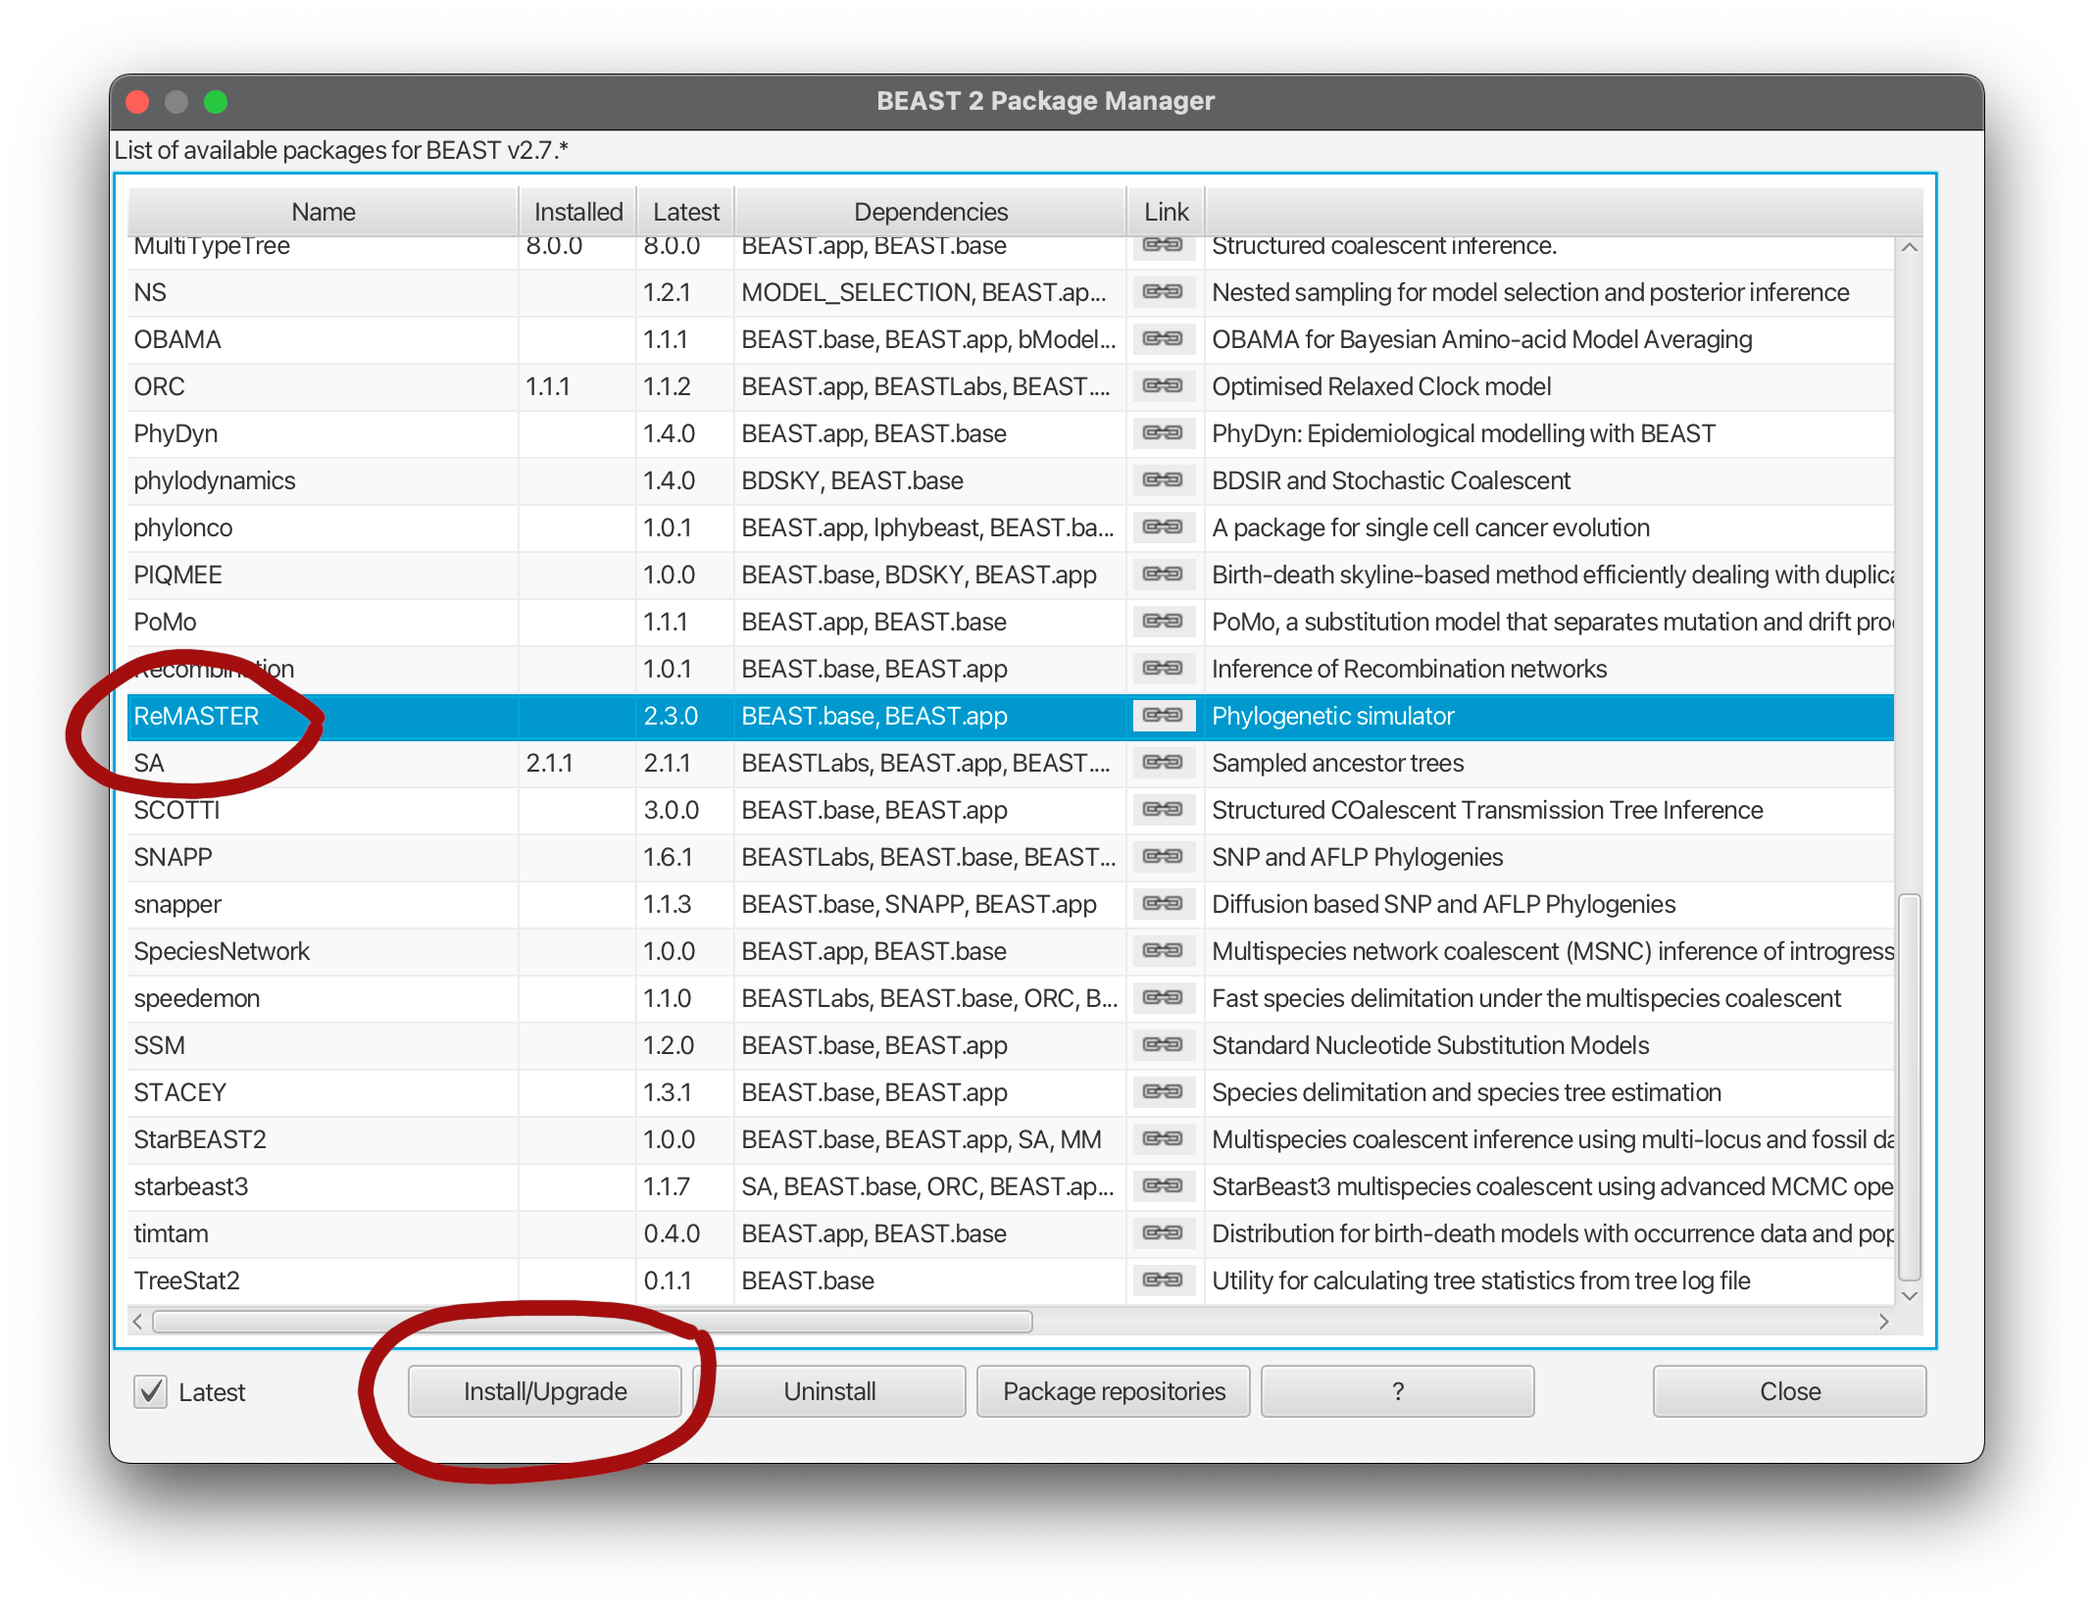
Task: Select the StarBEAST2 package name
Action: pyautogui.click(x=200, y=1139)
